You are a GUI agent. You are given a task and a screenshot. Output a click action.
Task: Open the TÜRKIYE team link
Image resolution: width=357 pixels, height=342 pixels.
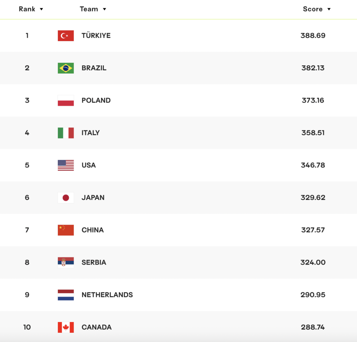[96, 36]
